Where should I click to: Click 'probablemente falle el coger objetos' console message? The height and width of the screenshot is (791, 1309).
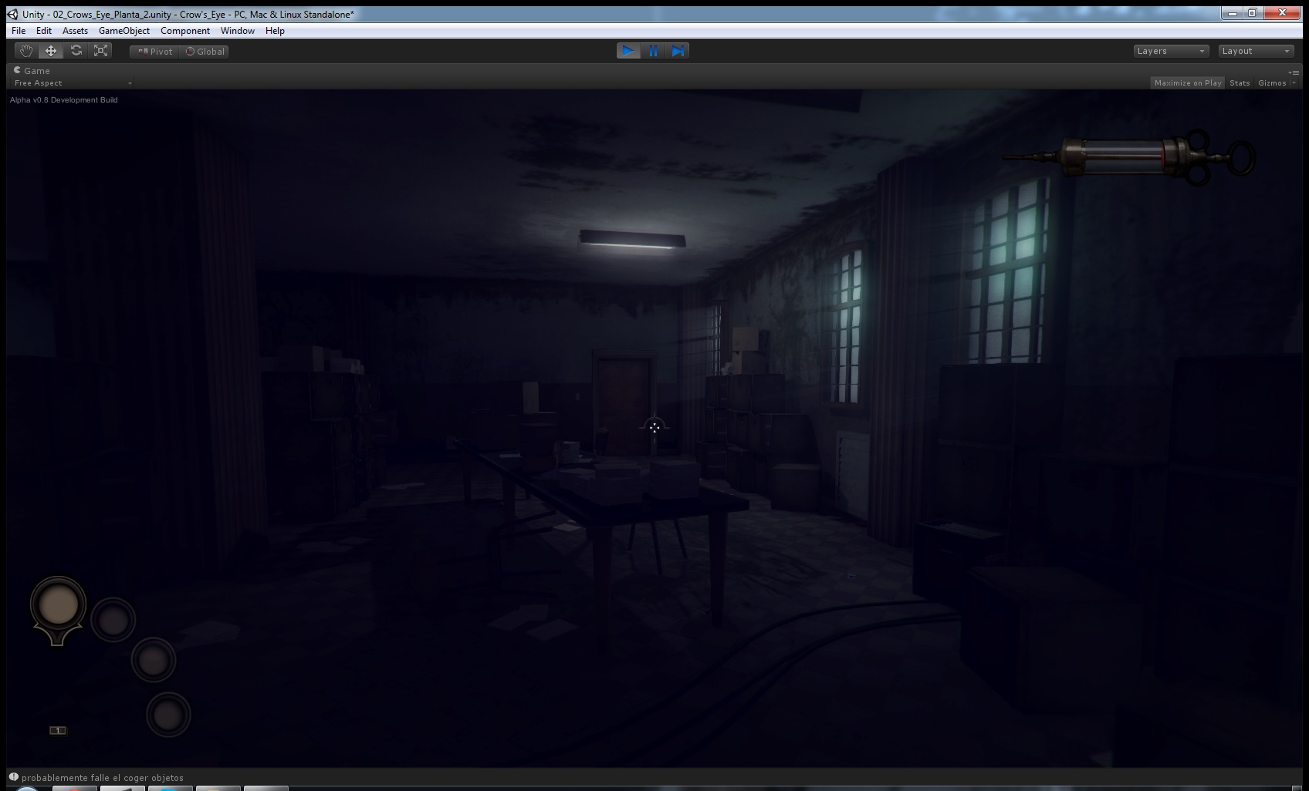(103, 778)
